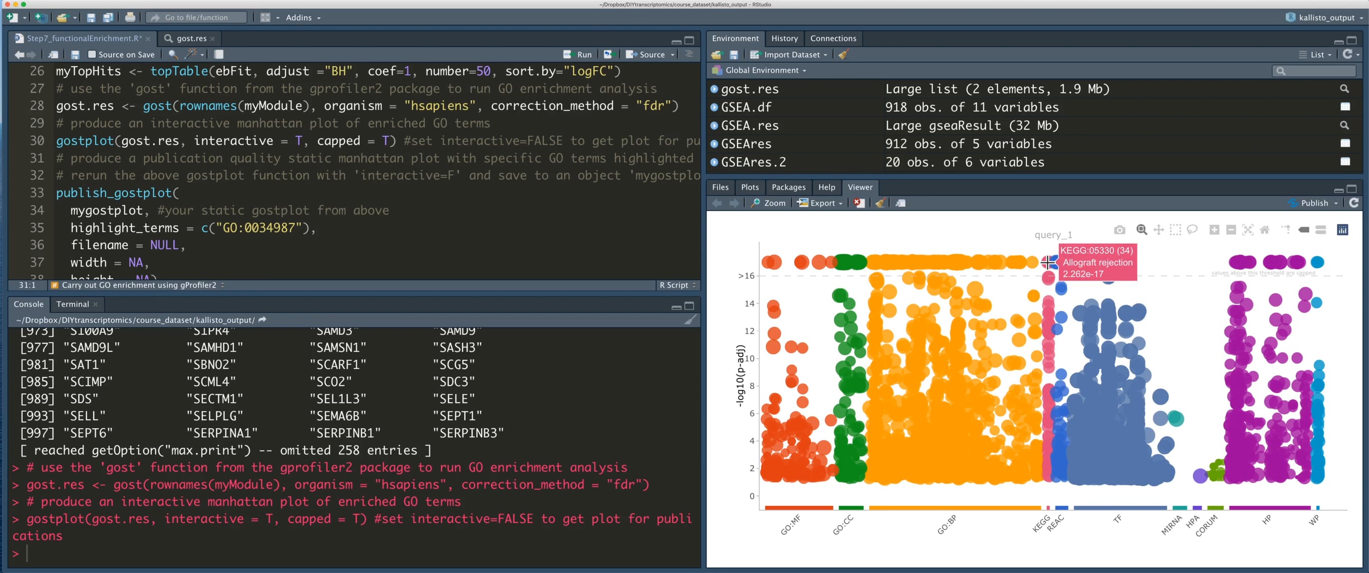
Task: Select the Plotly pan tool
Action: pos(1159,230)
